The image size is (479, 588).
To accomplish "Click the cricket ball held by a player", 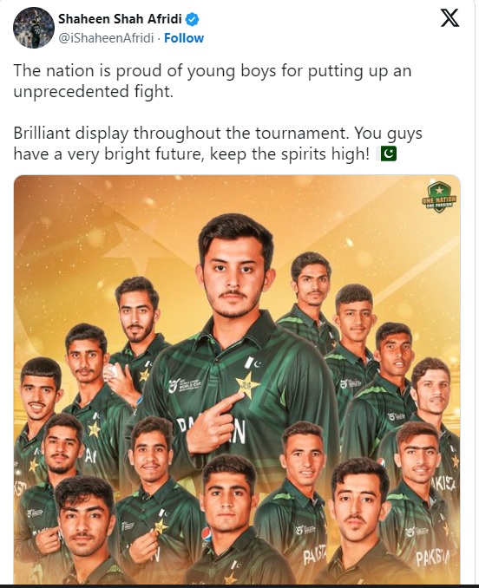I will 111,370.
